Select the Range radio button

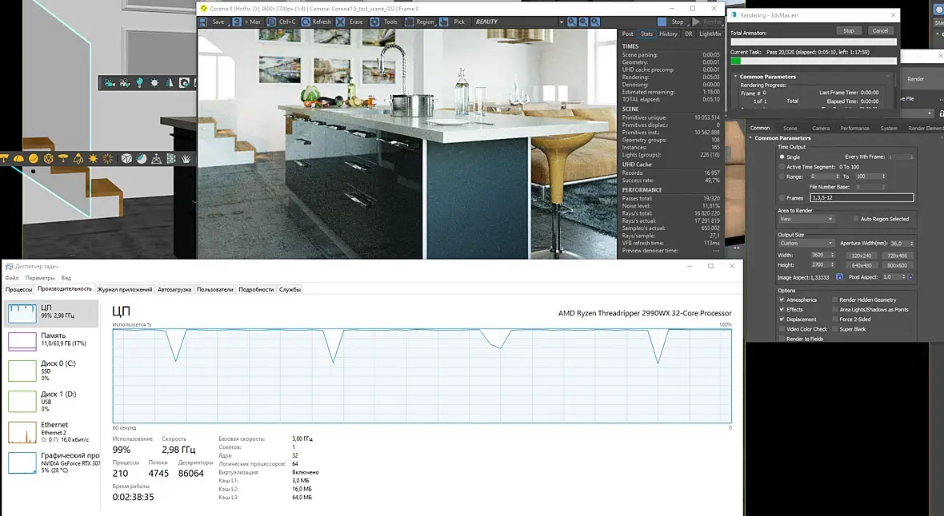coord(782,177)
